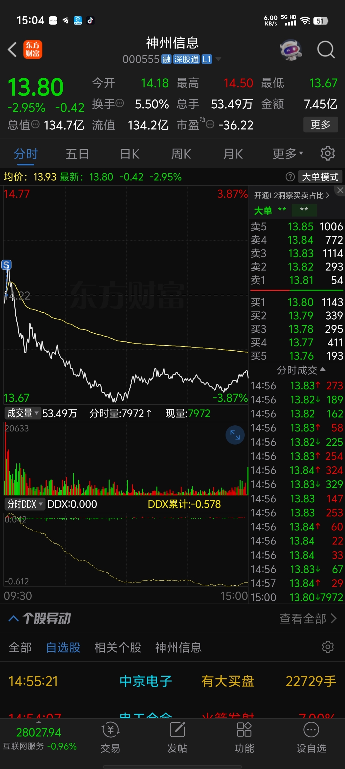The height and width of the screenshot is (769, 345).
Task: Tap the 换手 info bubble icon
Action: tap(119, 103)
